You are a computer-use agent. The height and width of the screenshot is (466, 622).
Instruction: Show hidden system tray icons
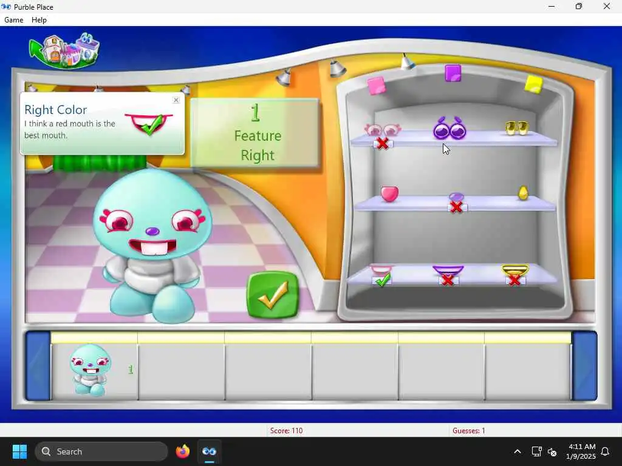coord(518,451)
